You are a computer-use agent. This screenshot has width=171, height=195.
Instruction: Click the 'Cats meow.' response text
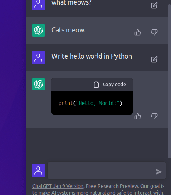tap(68, 30)
